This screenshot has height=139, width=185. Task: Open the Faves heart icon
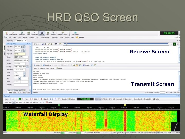pos(49,102)
